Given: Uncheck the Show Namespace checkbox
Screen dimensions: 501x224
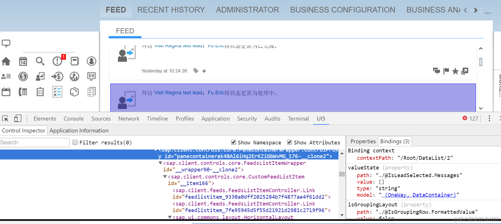Looking at the screenshot, I should pyautogui.click(x=234, y=142).
